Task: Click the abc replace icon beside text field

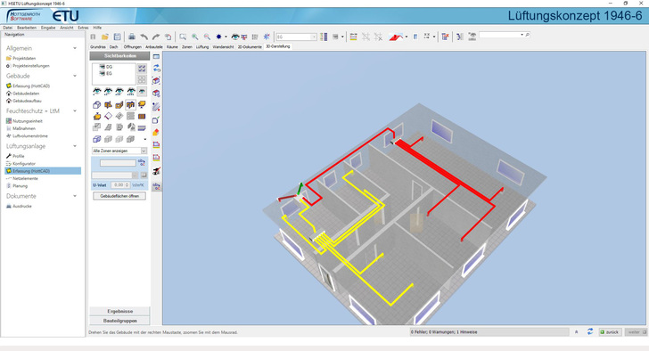Action: click(142, 163)
